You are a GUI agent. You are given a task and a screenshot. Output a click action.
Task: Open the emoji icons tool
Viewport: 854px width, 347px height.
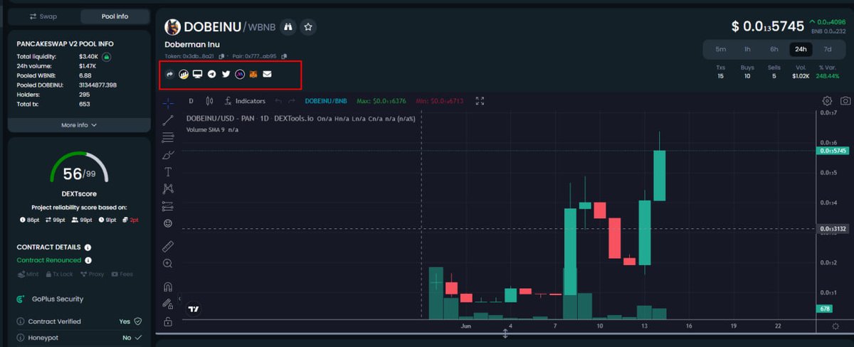tap(168, 223)
